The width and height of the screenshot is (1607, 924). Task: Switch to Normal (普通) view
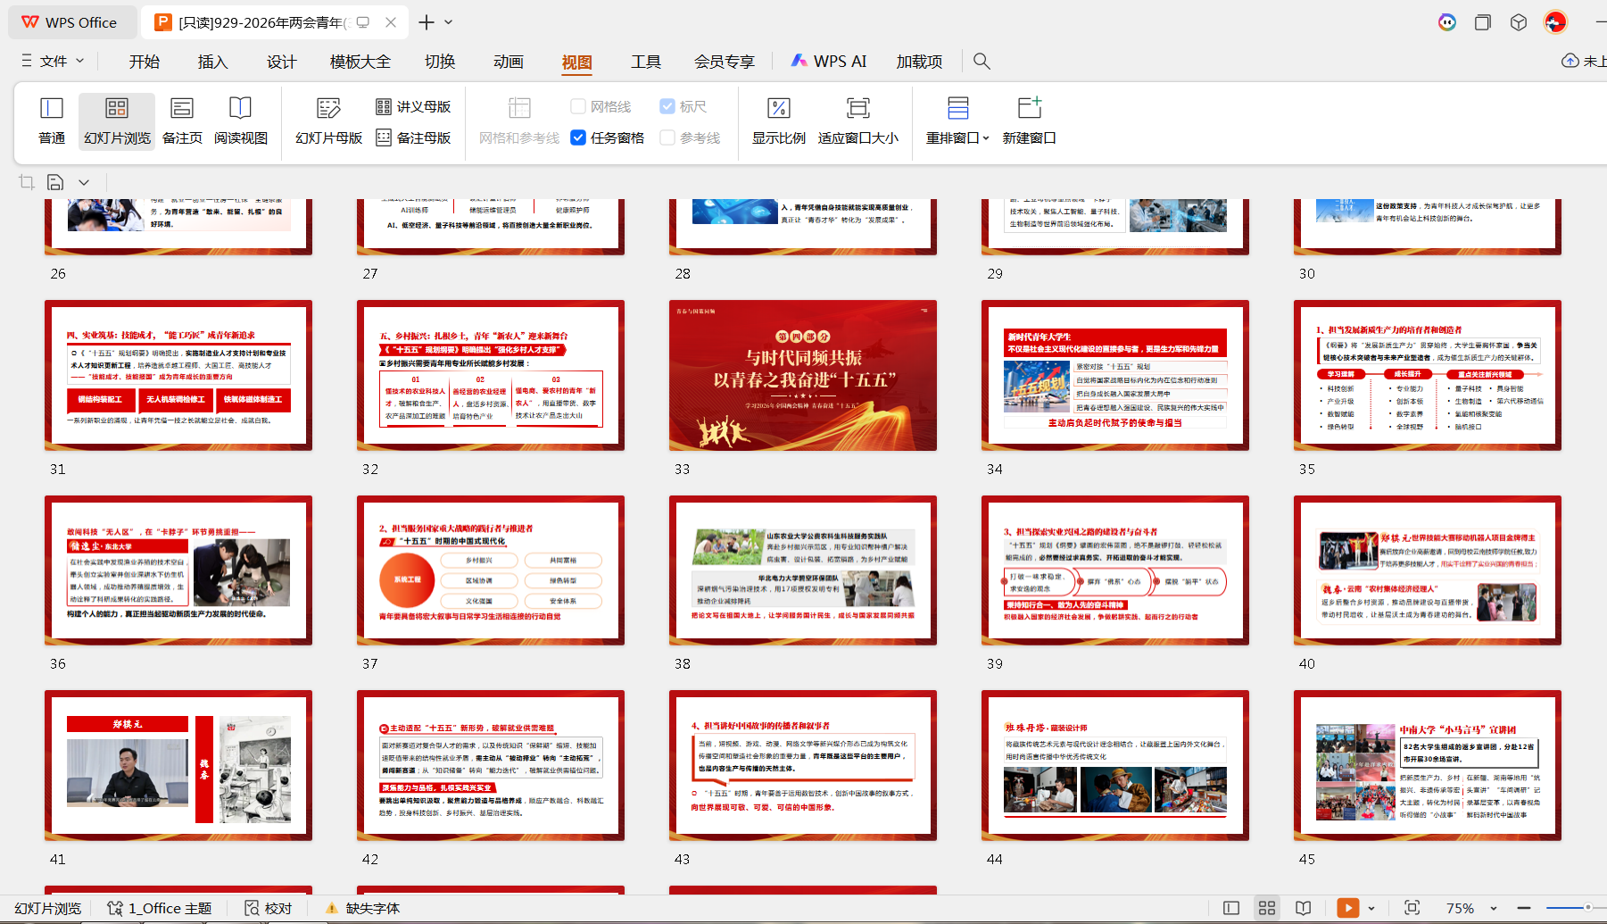(x=52, y=121)
